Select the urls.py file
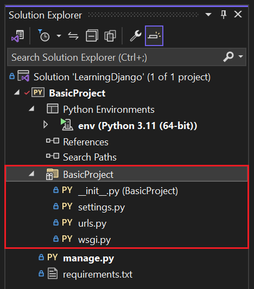Screen dimensions: 254x289 tap(92, 223)
